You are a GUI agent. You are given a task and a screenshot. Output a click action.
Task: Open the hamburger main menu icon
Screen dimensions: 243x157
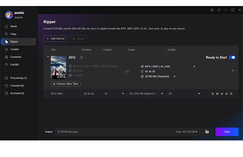(x=219, y=10)
